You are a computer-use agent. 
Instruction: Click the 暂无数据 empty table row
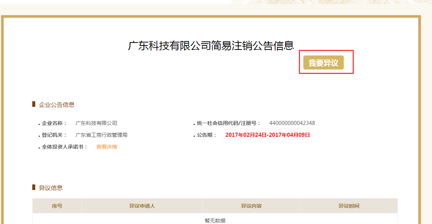(215, 220)
